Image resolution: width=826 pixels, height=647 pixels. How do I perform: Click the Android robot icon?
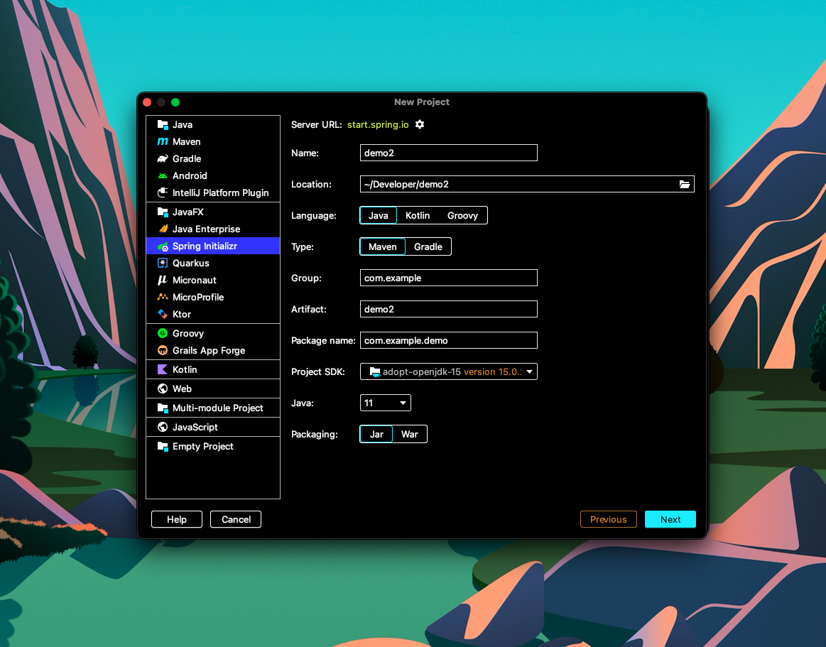click(163, 176)
